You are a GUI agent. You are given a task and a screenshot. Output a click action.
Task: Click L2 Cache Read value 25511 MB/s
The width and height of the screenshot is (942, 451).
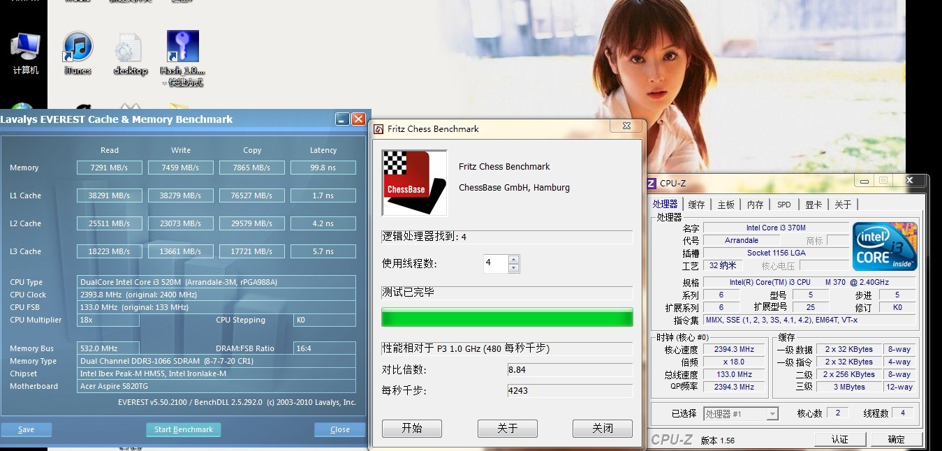coord(110,223)
